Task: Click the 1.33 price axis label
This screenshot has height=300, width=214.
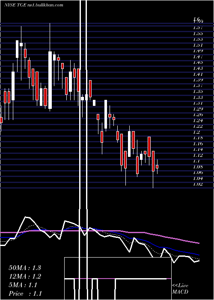Action: [x=198, y=97]
